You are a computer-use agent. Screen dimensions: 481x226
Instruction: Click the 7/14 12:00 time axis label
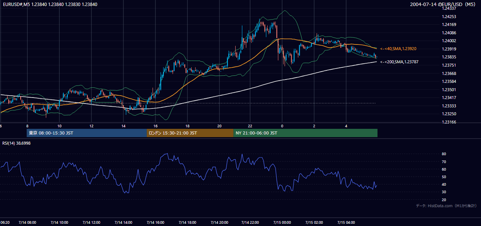91,223
